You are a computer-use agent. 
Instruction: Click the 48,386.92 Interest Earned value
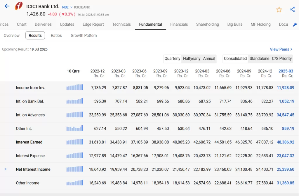point(286,142)
